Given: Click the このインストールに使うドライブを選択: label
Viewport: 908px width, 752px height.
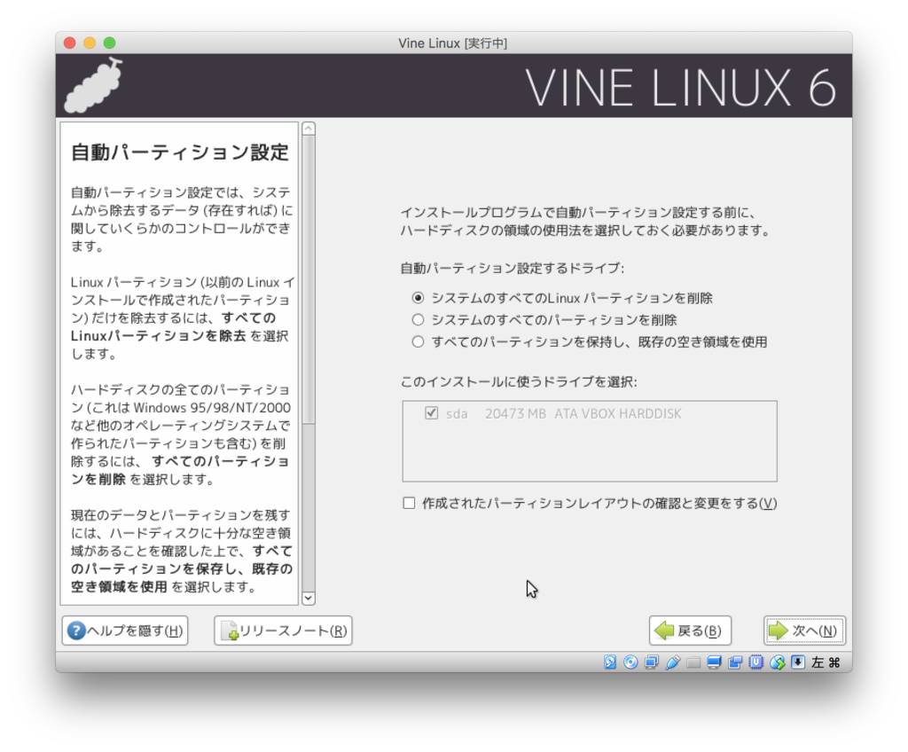Looking at the screenshot, I should point(519,382).
